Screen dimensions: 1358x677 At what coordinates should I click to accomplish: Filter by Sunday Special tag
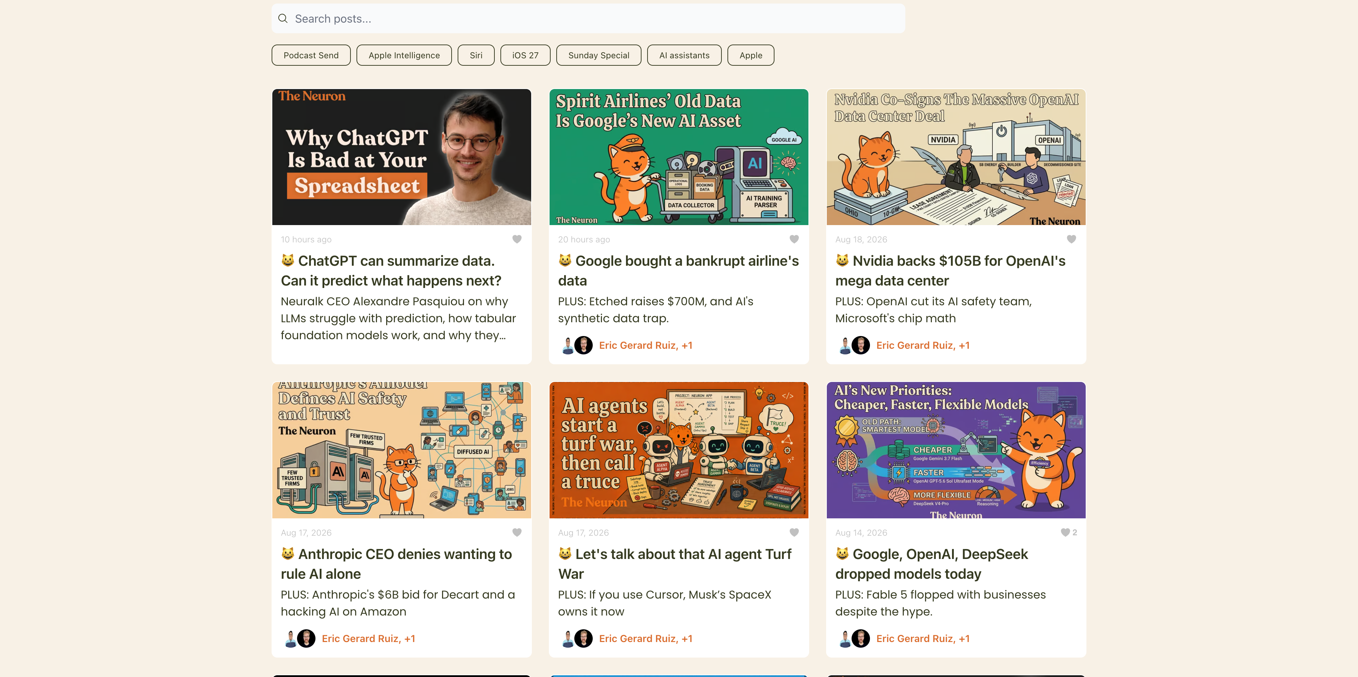pos(599,55)
